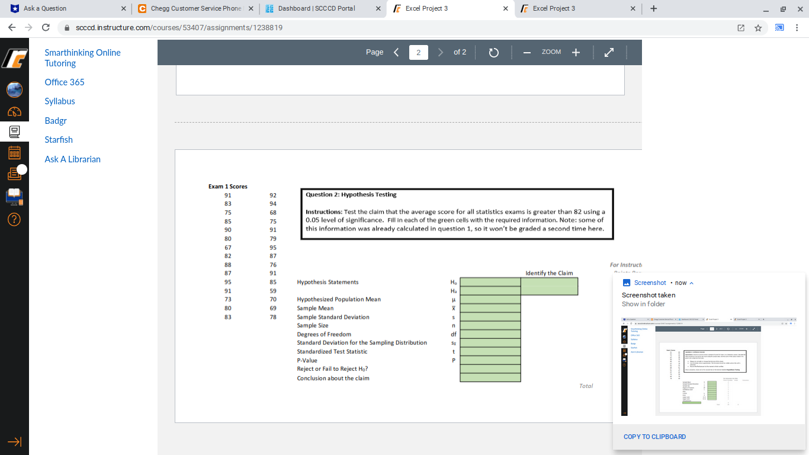Click the Identify the Claim heading

click(x=549, y=273)
